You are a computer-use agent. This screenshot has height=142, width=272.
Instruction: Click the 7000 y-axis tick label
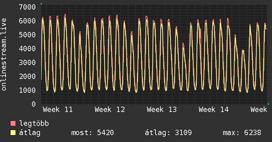click(x=27, y=7)
